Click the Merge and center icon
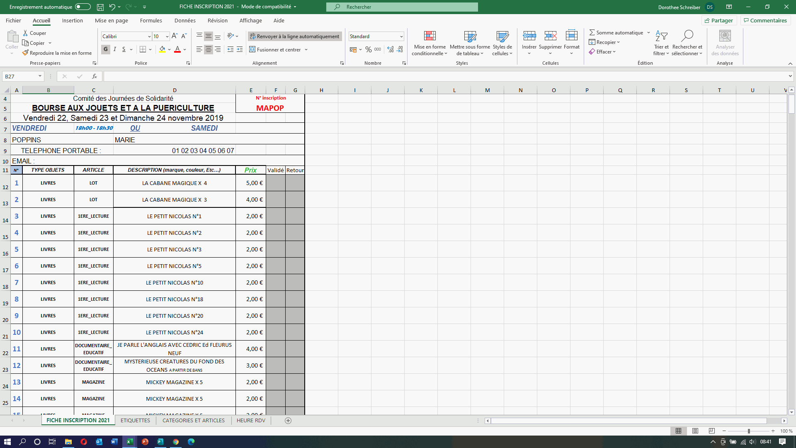 pos(252,49)
